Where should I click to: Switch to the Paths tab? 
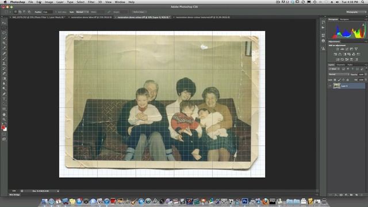point(350,64)
